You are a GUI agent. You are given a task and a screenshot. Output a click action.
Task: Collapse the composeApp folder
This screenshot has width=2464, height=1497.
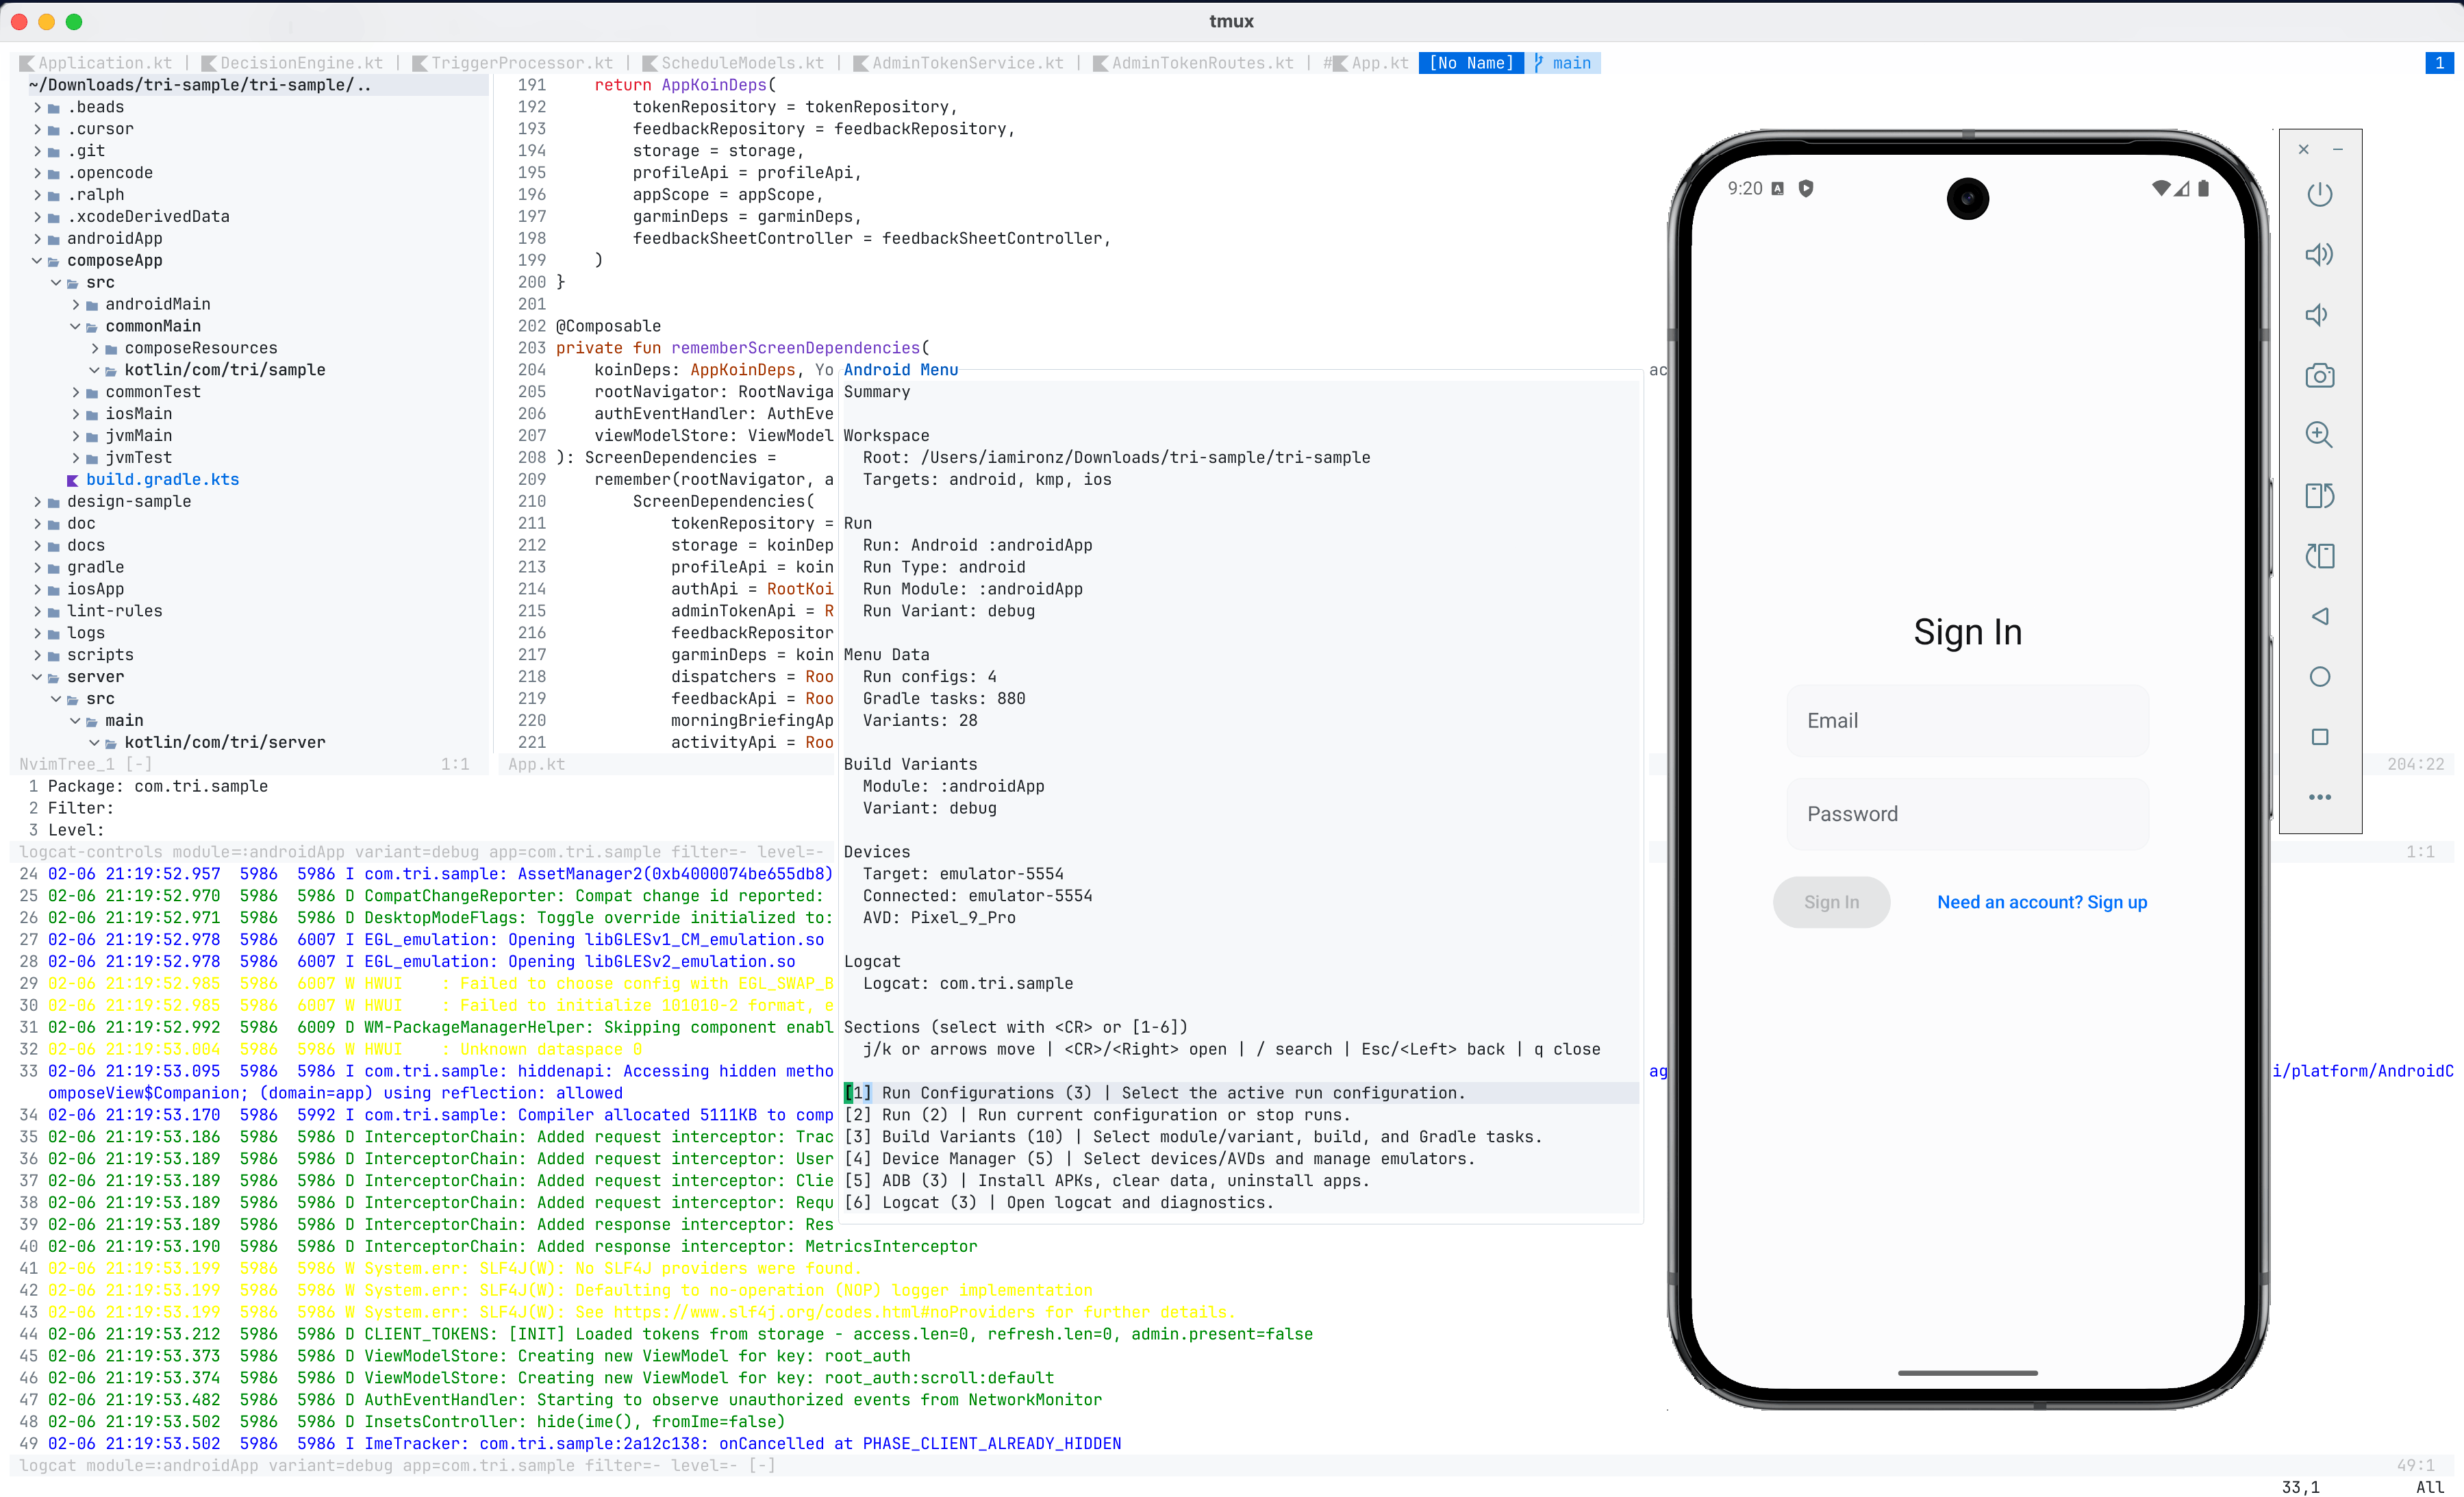(114, 260)
